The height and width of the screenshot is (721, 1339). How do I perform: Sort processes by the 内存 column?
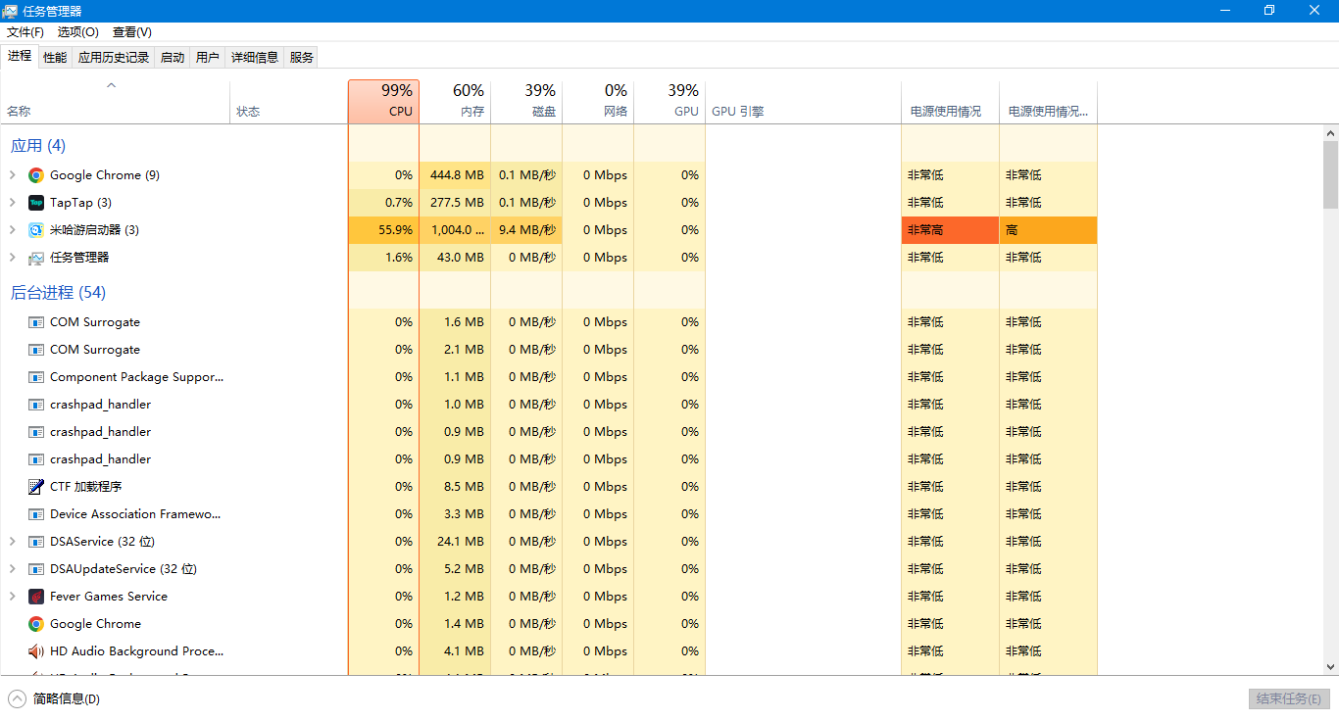(455, 102)
